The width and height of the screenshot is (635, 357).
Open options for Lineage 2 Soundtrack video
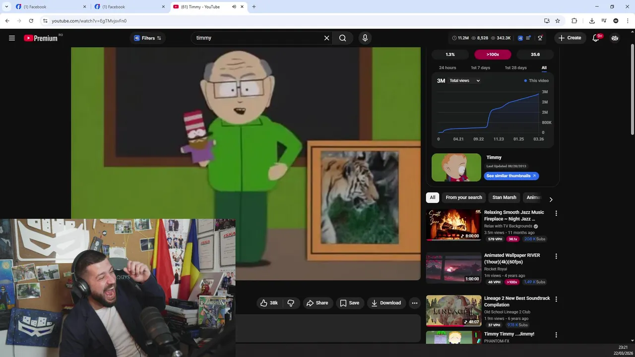(556, 299)
